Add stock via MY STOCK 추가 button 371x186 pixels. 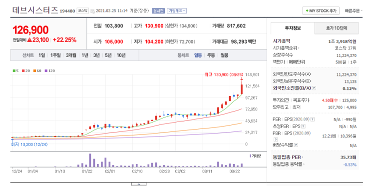point(321,10)
